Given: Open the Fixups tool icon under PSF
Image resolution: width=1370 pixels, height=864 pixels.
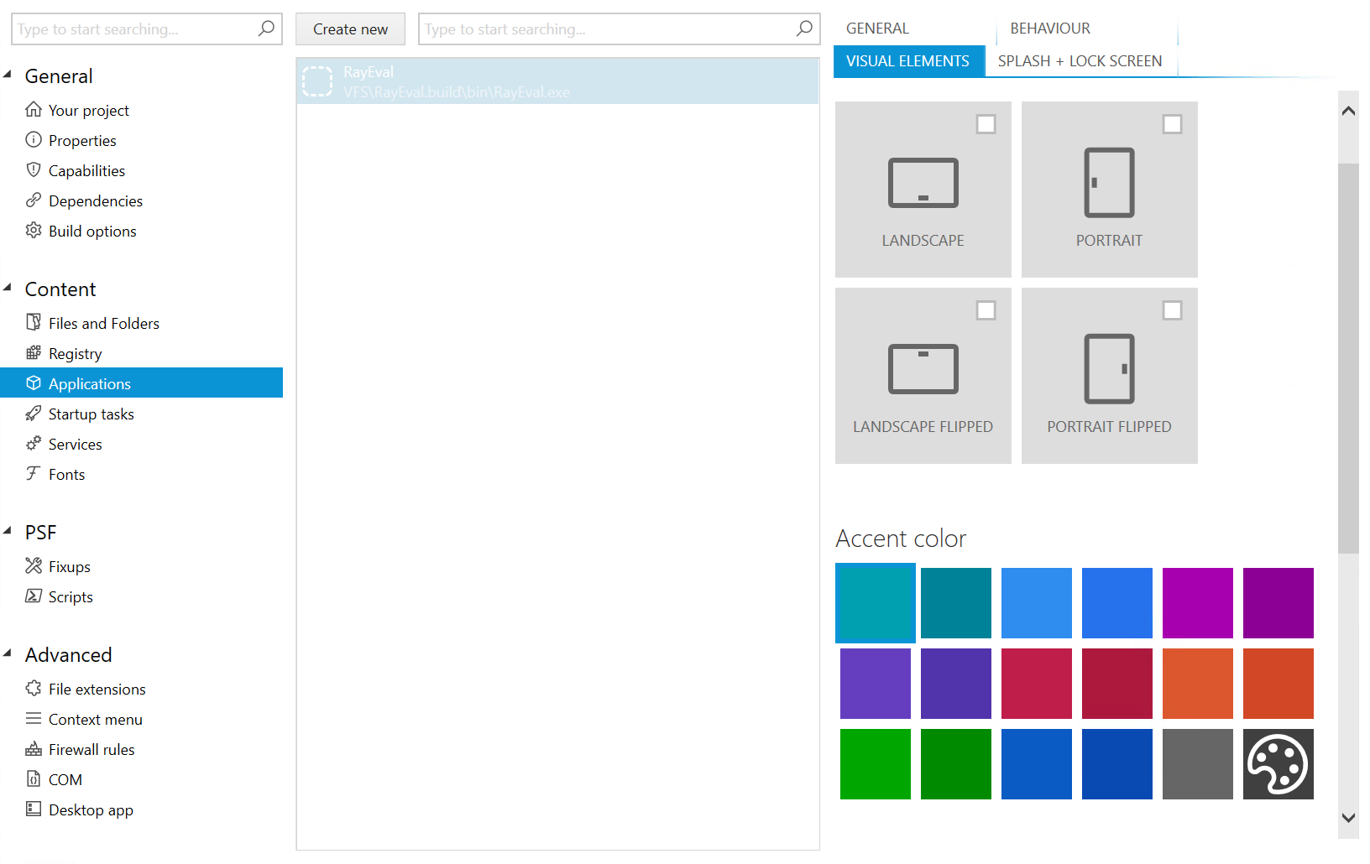Looking at the screenshot, I should click(x=34, y=566).
